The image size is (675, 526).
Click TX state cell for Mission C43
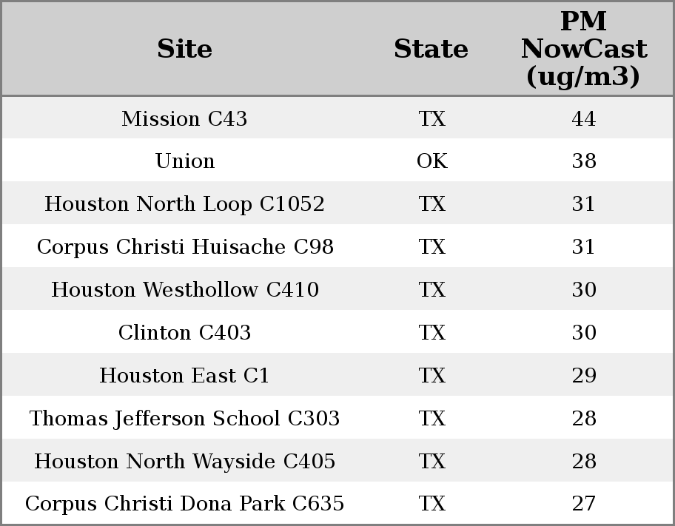pos(431,118)
